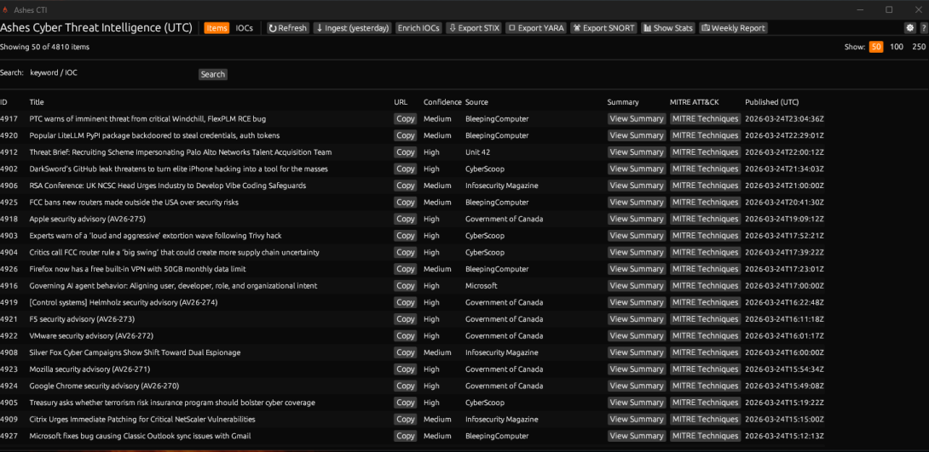Screen dimensions: 929x452
Task: Sort by the ID column header
Action: pyautogui.click(x=3, y=102)
